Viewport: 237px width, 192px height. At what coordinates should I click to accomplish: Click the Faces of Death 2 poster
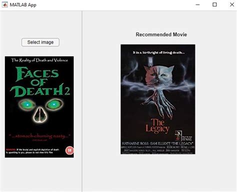39,107
